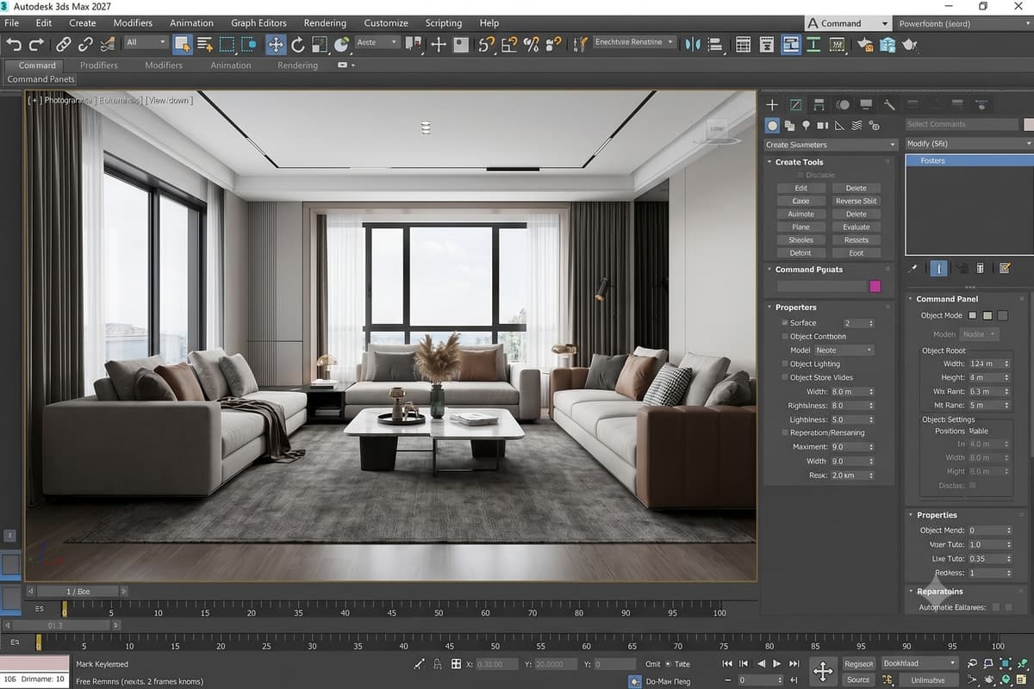The image size is (1034, 689).
Task: Click the snaps toggle lock icon in status bar
Action: 437,664
